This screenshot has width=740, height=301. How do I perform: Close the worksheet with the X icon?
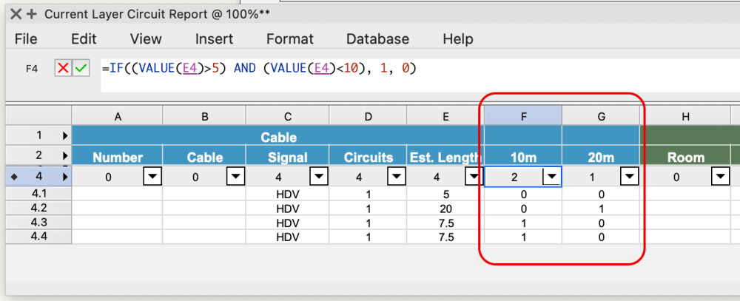[x=16, y=14]
